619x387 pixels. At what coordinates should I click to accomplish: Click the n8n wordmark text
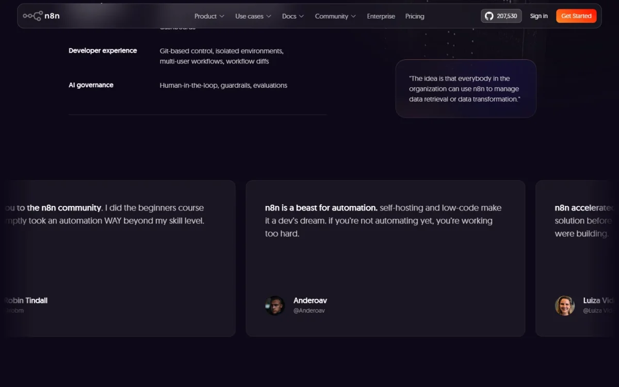pyautogui.click(x=52, y=16)
